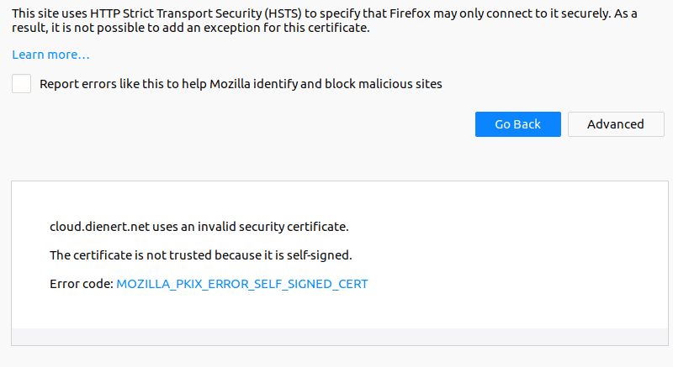Click the 'certificate is not trusted' self-signed message
Viewport: 673px width, 367px height.
pos(200,254)
